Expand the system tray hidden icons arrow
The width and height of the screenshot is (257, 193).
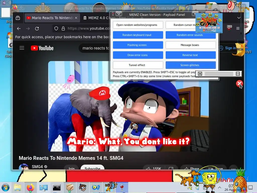[220, 187]
